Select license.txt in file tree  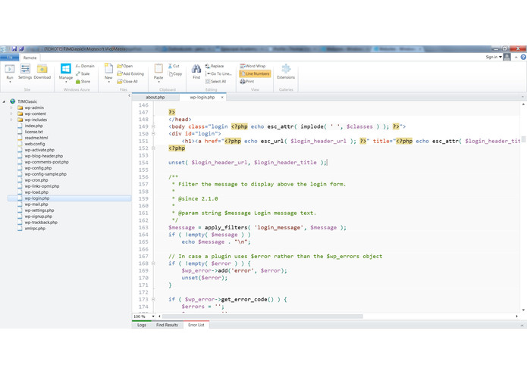[33, 132]
